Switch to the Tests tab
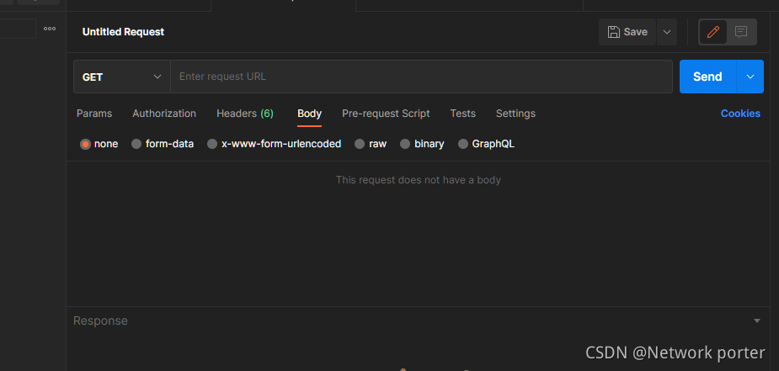 (463, 114)
